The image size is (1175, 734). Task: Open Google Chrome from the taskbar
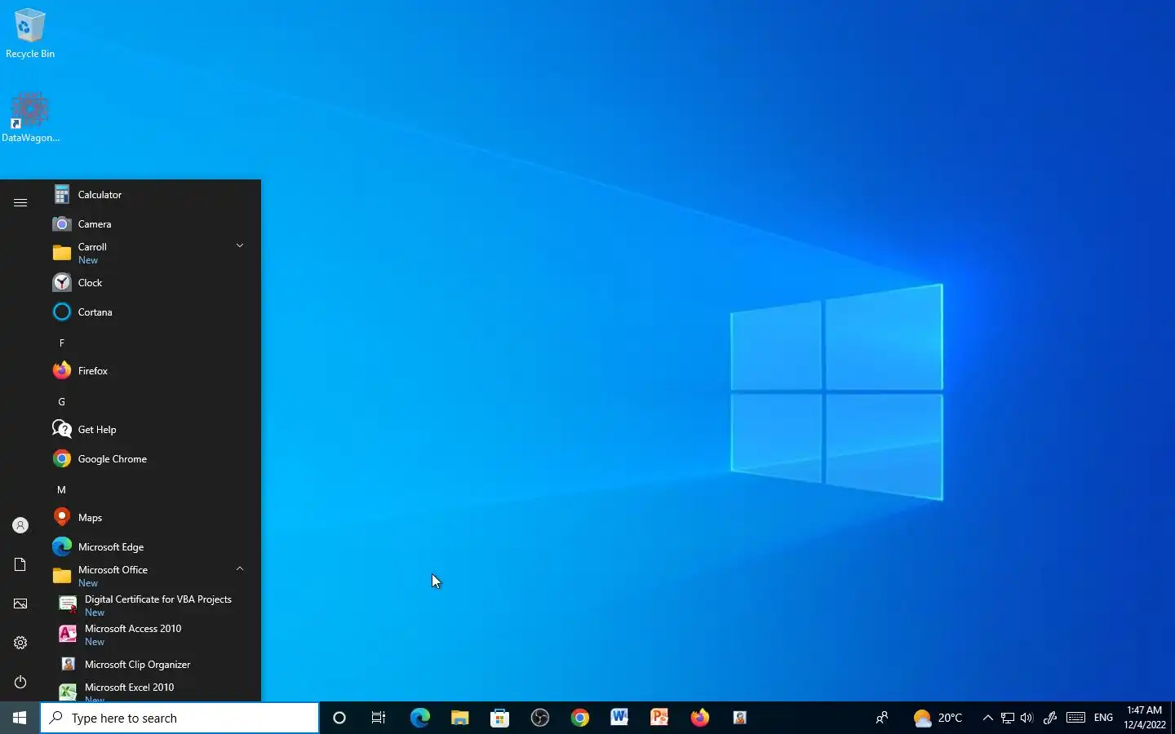pos(579,718)
